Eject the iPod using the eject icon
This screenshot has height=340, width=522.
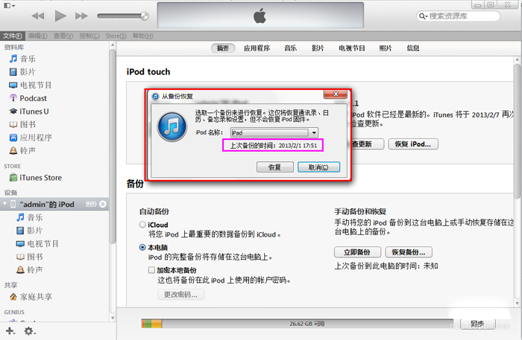(x=103, y=204)
